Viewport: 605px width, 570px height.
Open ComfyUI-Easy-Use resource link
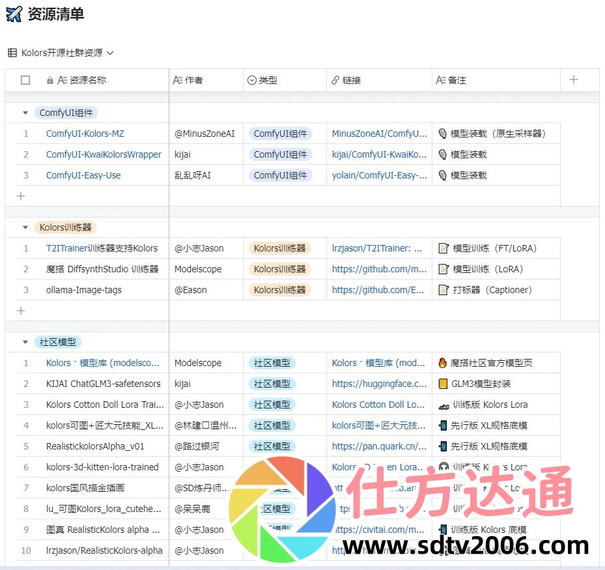coord(83,175)
